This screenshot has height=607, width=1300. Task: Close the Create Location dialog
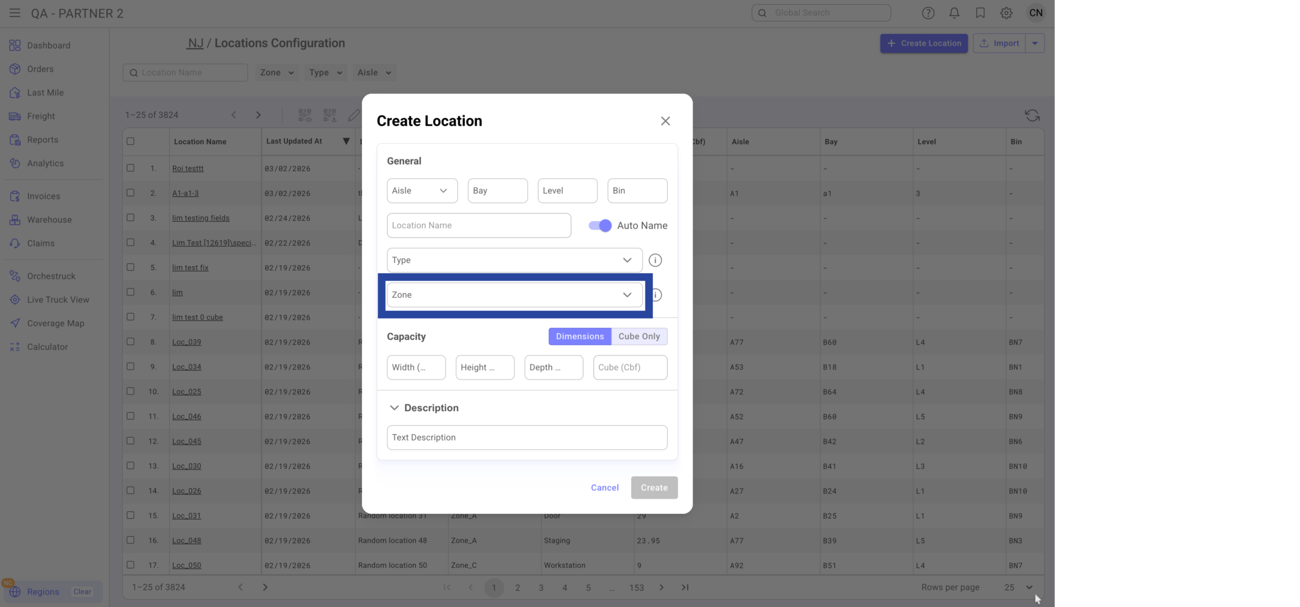(x=665, y=121)
